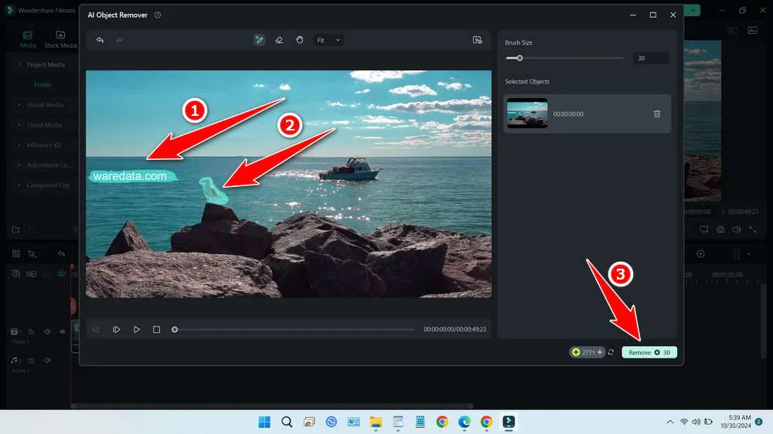The height and width of the screenshot is (434, 773).
Task: Select Folder under Project Media
Action: pos(43,85)
